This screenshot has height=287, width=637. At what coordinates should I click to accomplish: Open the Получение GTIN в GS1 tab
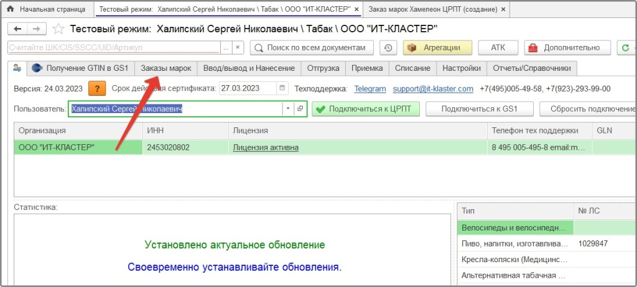tap(80, 68)
